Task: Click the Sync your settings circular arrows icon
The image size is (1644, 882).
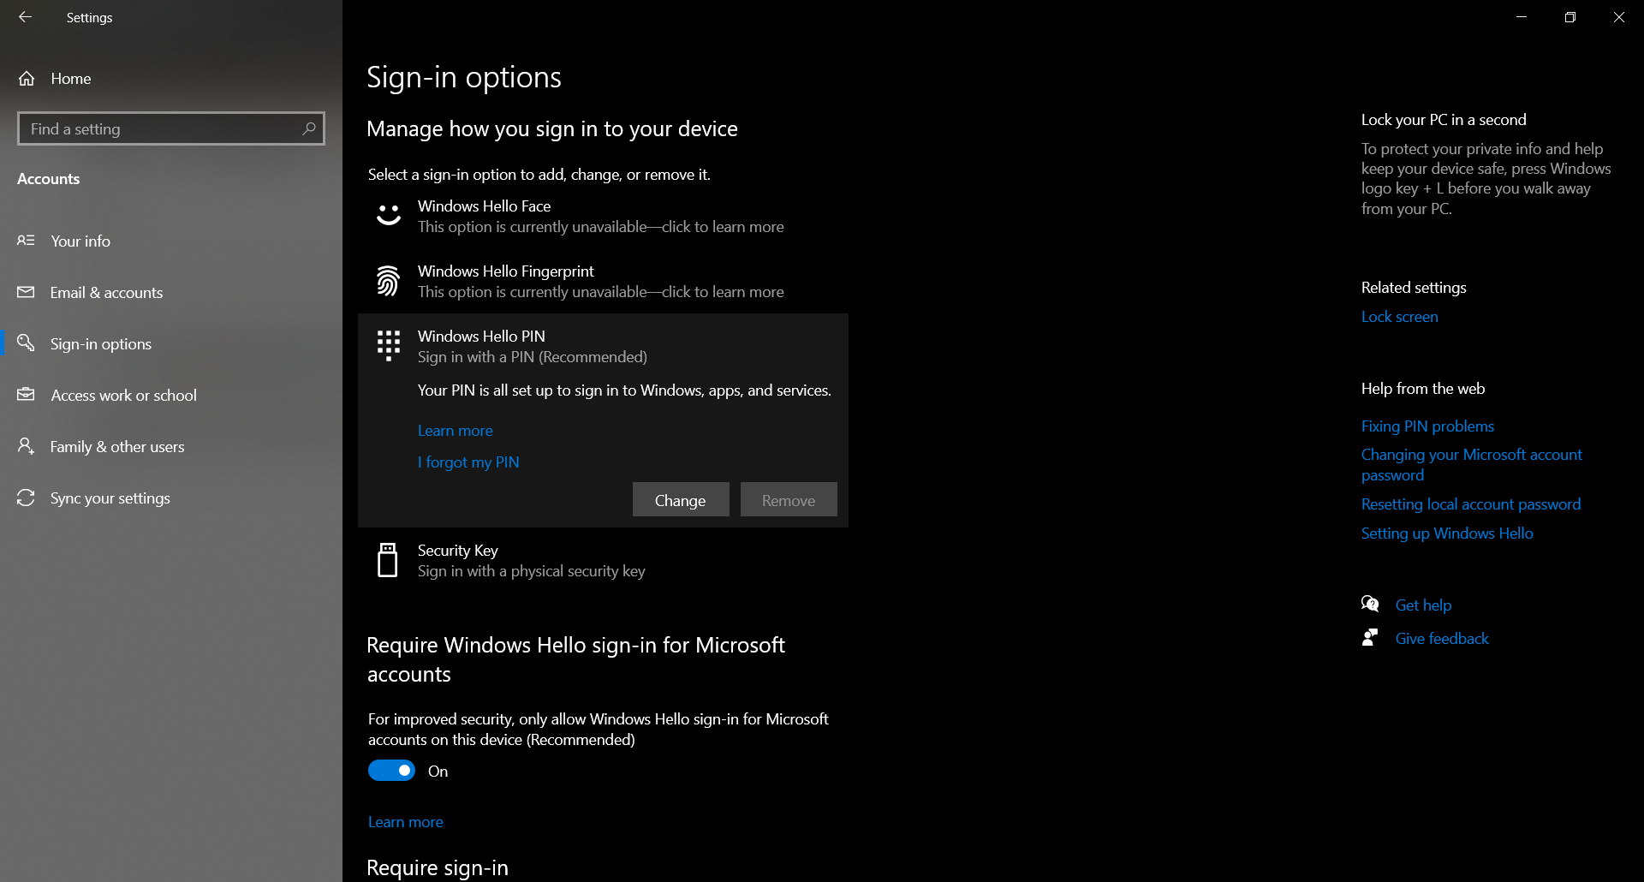Action: click(26, 498)
